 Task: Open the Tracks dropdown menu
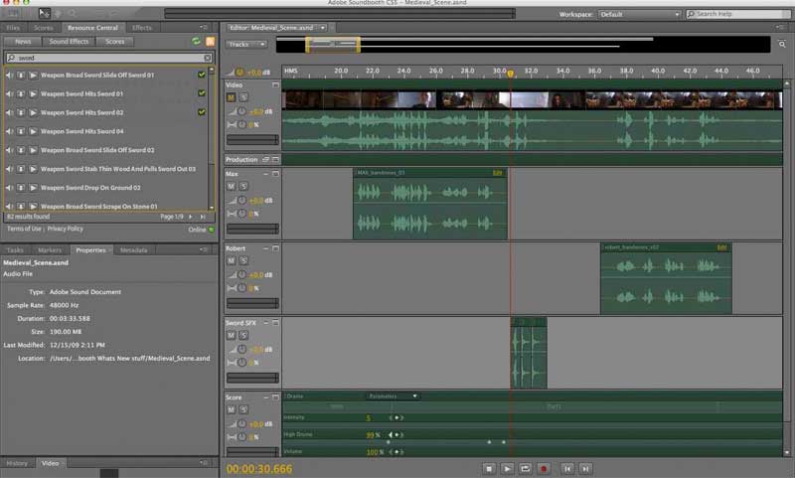point(246,45)
